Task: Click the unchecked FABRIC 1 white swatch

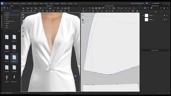Action: (x=146, y=19)
